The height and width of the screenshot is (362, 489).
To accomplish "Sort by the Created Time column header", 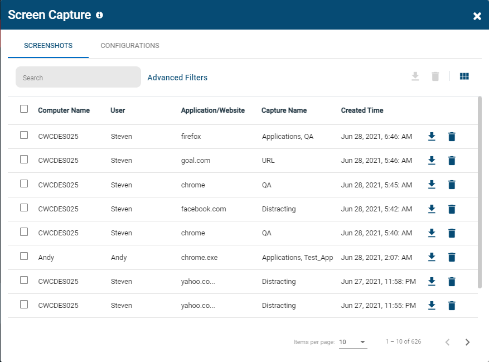I will tap(362, 110).
